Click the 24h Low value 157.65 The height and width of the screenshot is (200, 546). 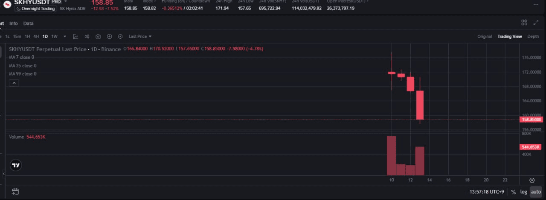[244, 8]
